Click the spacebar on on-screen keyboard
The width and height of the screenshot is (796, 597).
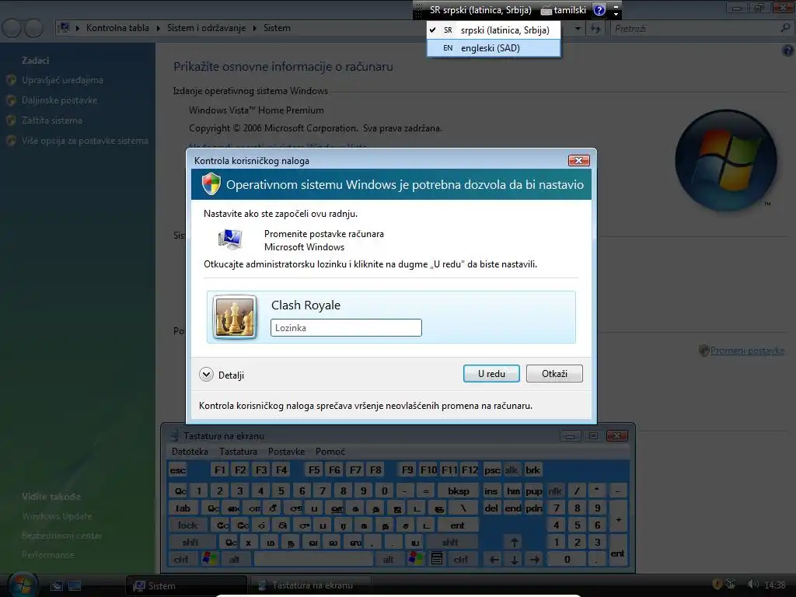tap(313, 560)
